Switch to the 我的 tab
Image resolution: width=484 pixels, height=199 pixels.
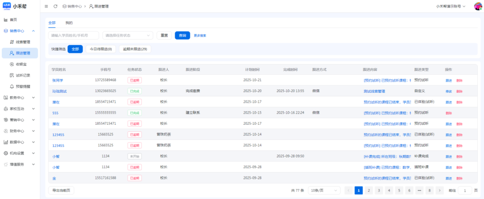(x=69, y=22)
